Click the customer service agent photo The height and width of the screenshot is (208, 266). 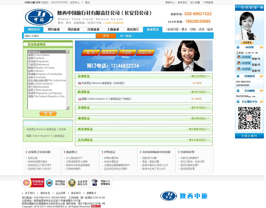click(247, 26)
